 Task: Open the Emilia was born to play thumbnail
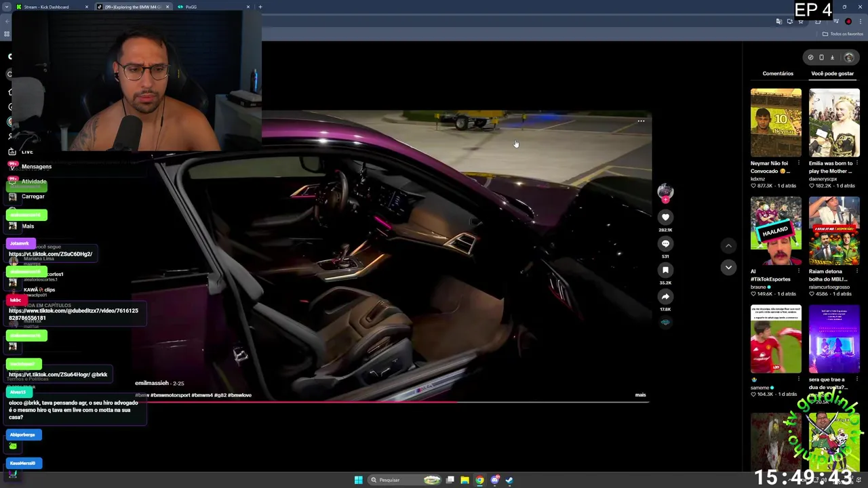tap(834, 122)
